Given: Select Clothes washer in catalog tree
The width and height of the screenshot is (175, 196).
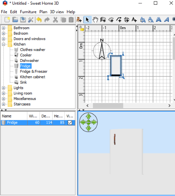Looking at the screenshot, I should tap(33, 50).
